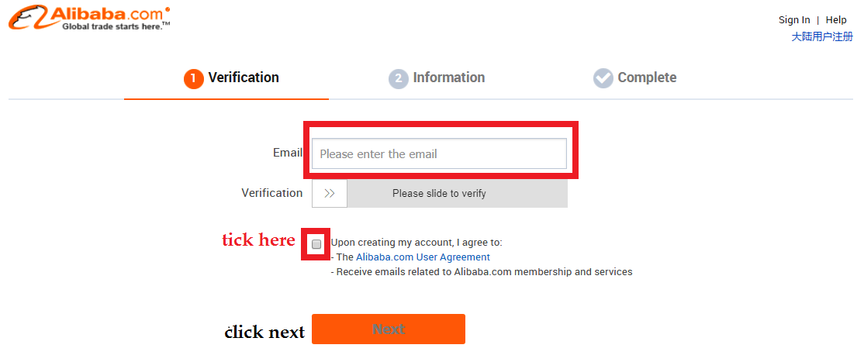This screenshot has height=362, width=864.
Task: Click the Complete checkmark circle icon
Action: [x=603, y=78]
